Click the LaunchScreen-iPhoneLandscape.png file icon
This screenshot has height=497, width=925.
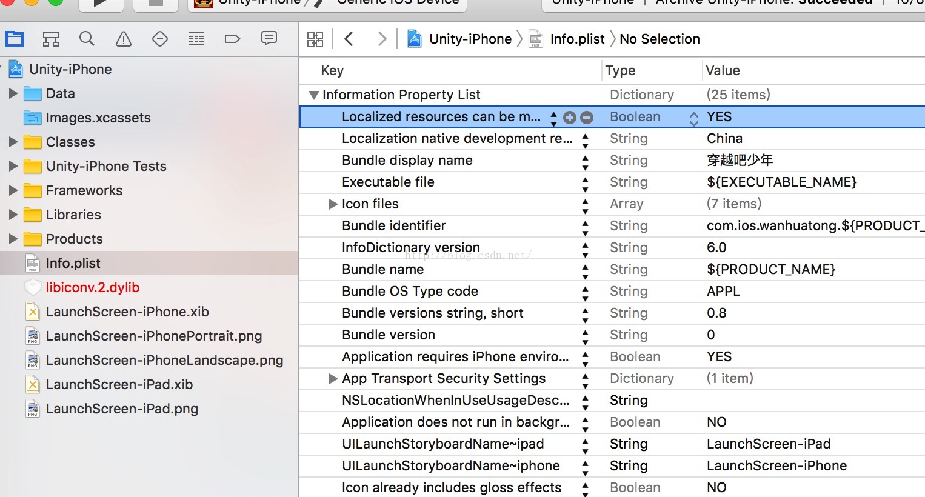tap(33, 360)
